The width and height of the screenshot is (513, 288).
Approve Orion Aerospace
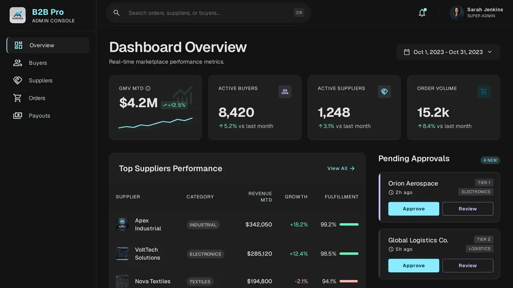414,209
